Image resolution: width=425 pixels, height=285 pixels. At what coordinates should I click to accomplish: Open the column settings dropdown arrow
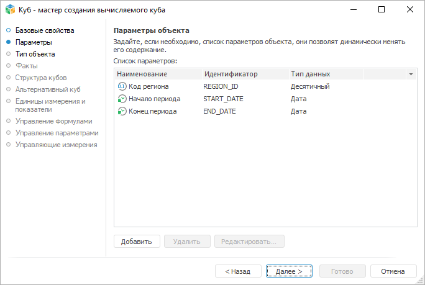tap(411, 74)
